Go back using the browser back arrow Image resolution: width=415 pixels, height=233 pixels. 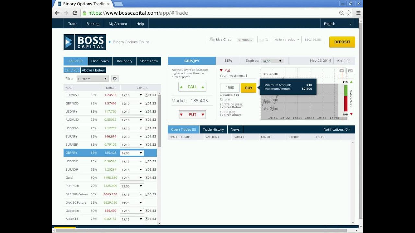[x=57, y=13]
